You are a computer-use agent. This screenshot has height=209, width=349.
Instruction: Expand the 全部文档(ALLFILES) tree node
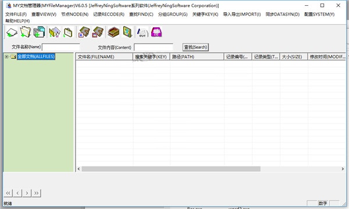6,57
